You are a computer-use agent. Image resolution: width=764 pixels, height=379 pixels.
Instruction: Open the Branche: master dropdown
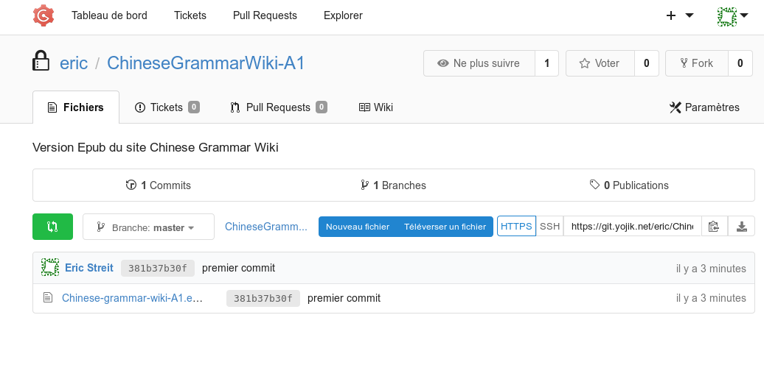(x=148, y=227)
